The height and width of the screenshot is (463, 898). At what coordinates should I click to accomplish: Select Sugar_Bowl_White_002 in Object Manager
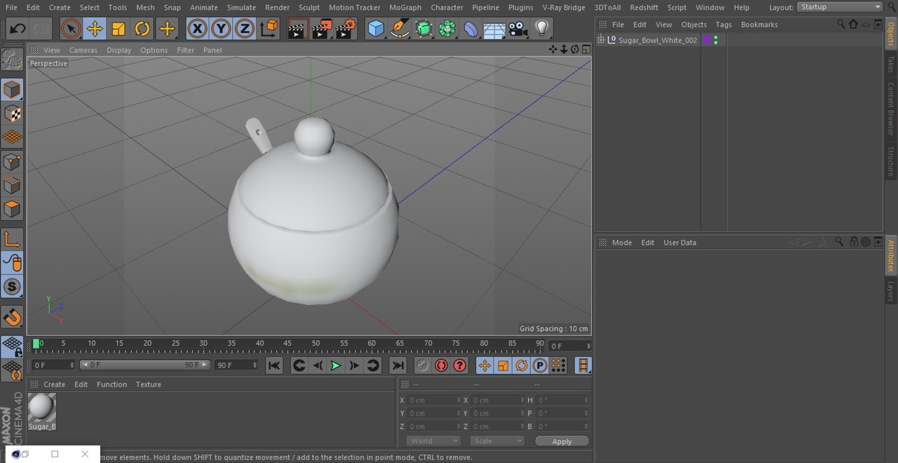tap(658, 40)
